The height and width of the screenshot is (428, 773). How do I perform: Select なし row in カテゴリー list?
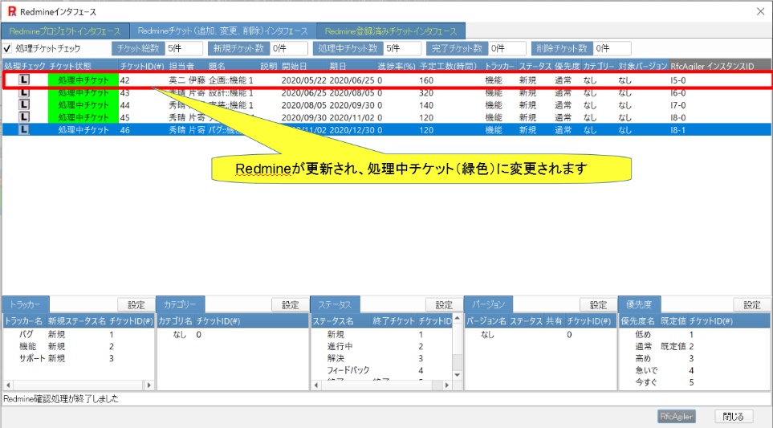click(x=233, y=334)
